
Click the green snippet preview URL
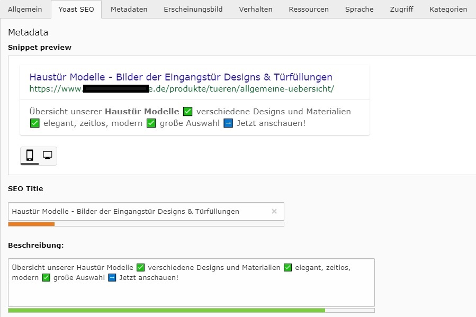pos(182,89)
